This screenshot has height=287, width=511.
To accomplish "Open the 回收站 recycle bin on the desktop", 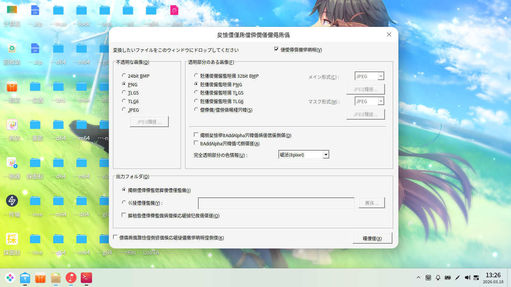I will pyautogui.click(x=12, y=49).
